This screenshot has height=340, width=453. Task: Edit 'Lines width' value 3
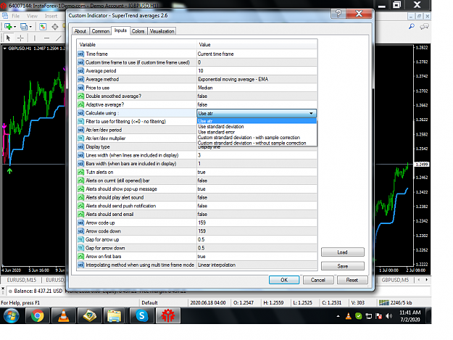click(257, 155)
